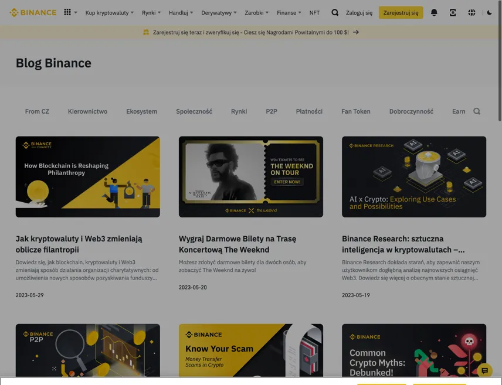Image resolution: width=502 pixels, height=385 pixels.
Task: Open the chat support bubble icon
Action: 485,370
